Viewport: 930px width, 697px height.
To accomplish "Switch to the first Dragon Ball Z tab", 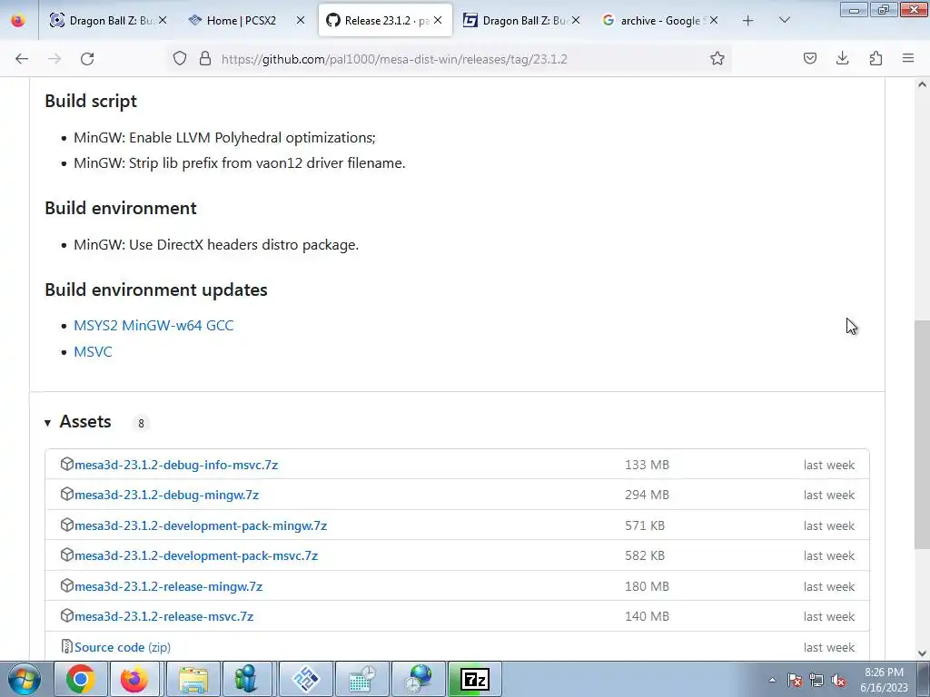I will 107,21.
